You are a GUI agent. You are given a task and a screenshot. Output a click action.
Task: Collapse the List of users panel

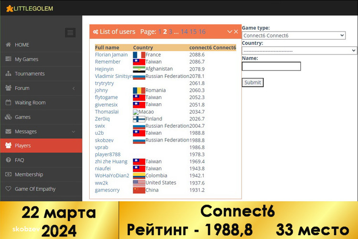[230, 32]
